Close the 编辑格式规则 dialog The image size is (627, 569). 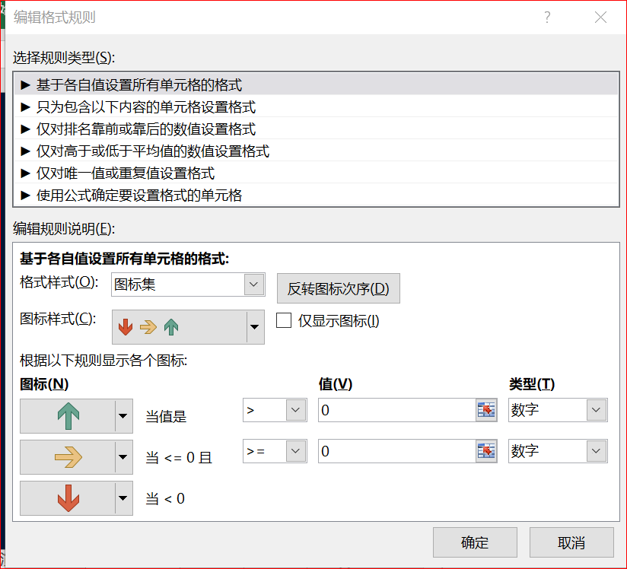coord(600,17)
